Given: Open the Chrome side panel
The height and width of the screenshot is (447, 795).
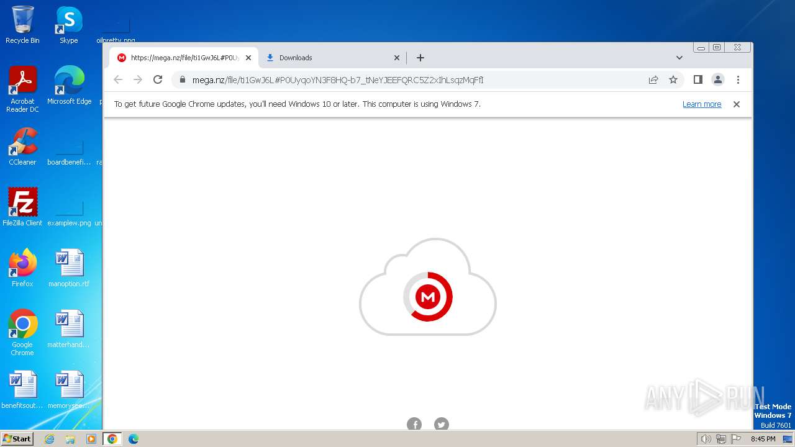Looking at the screenshot, I should 698,79.
